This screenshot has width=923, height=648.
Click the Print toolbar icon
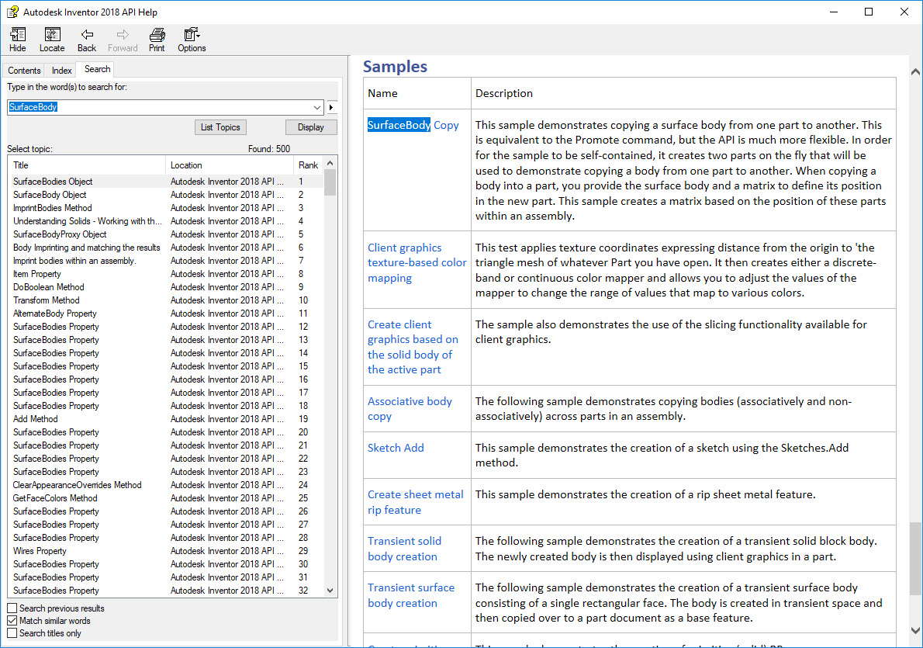coord(157,40)
